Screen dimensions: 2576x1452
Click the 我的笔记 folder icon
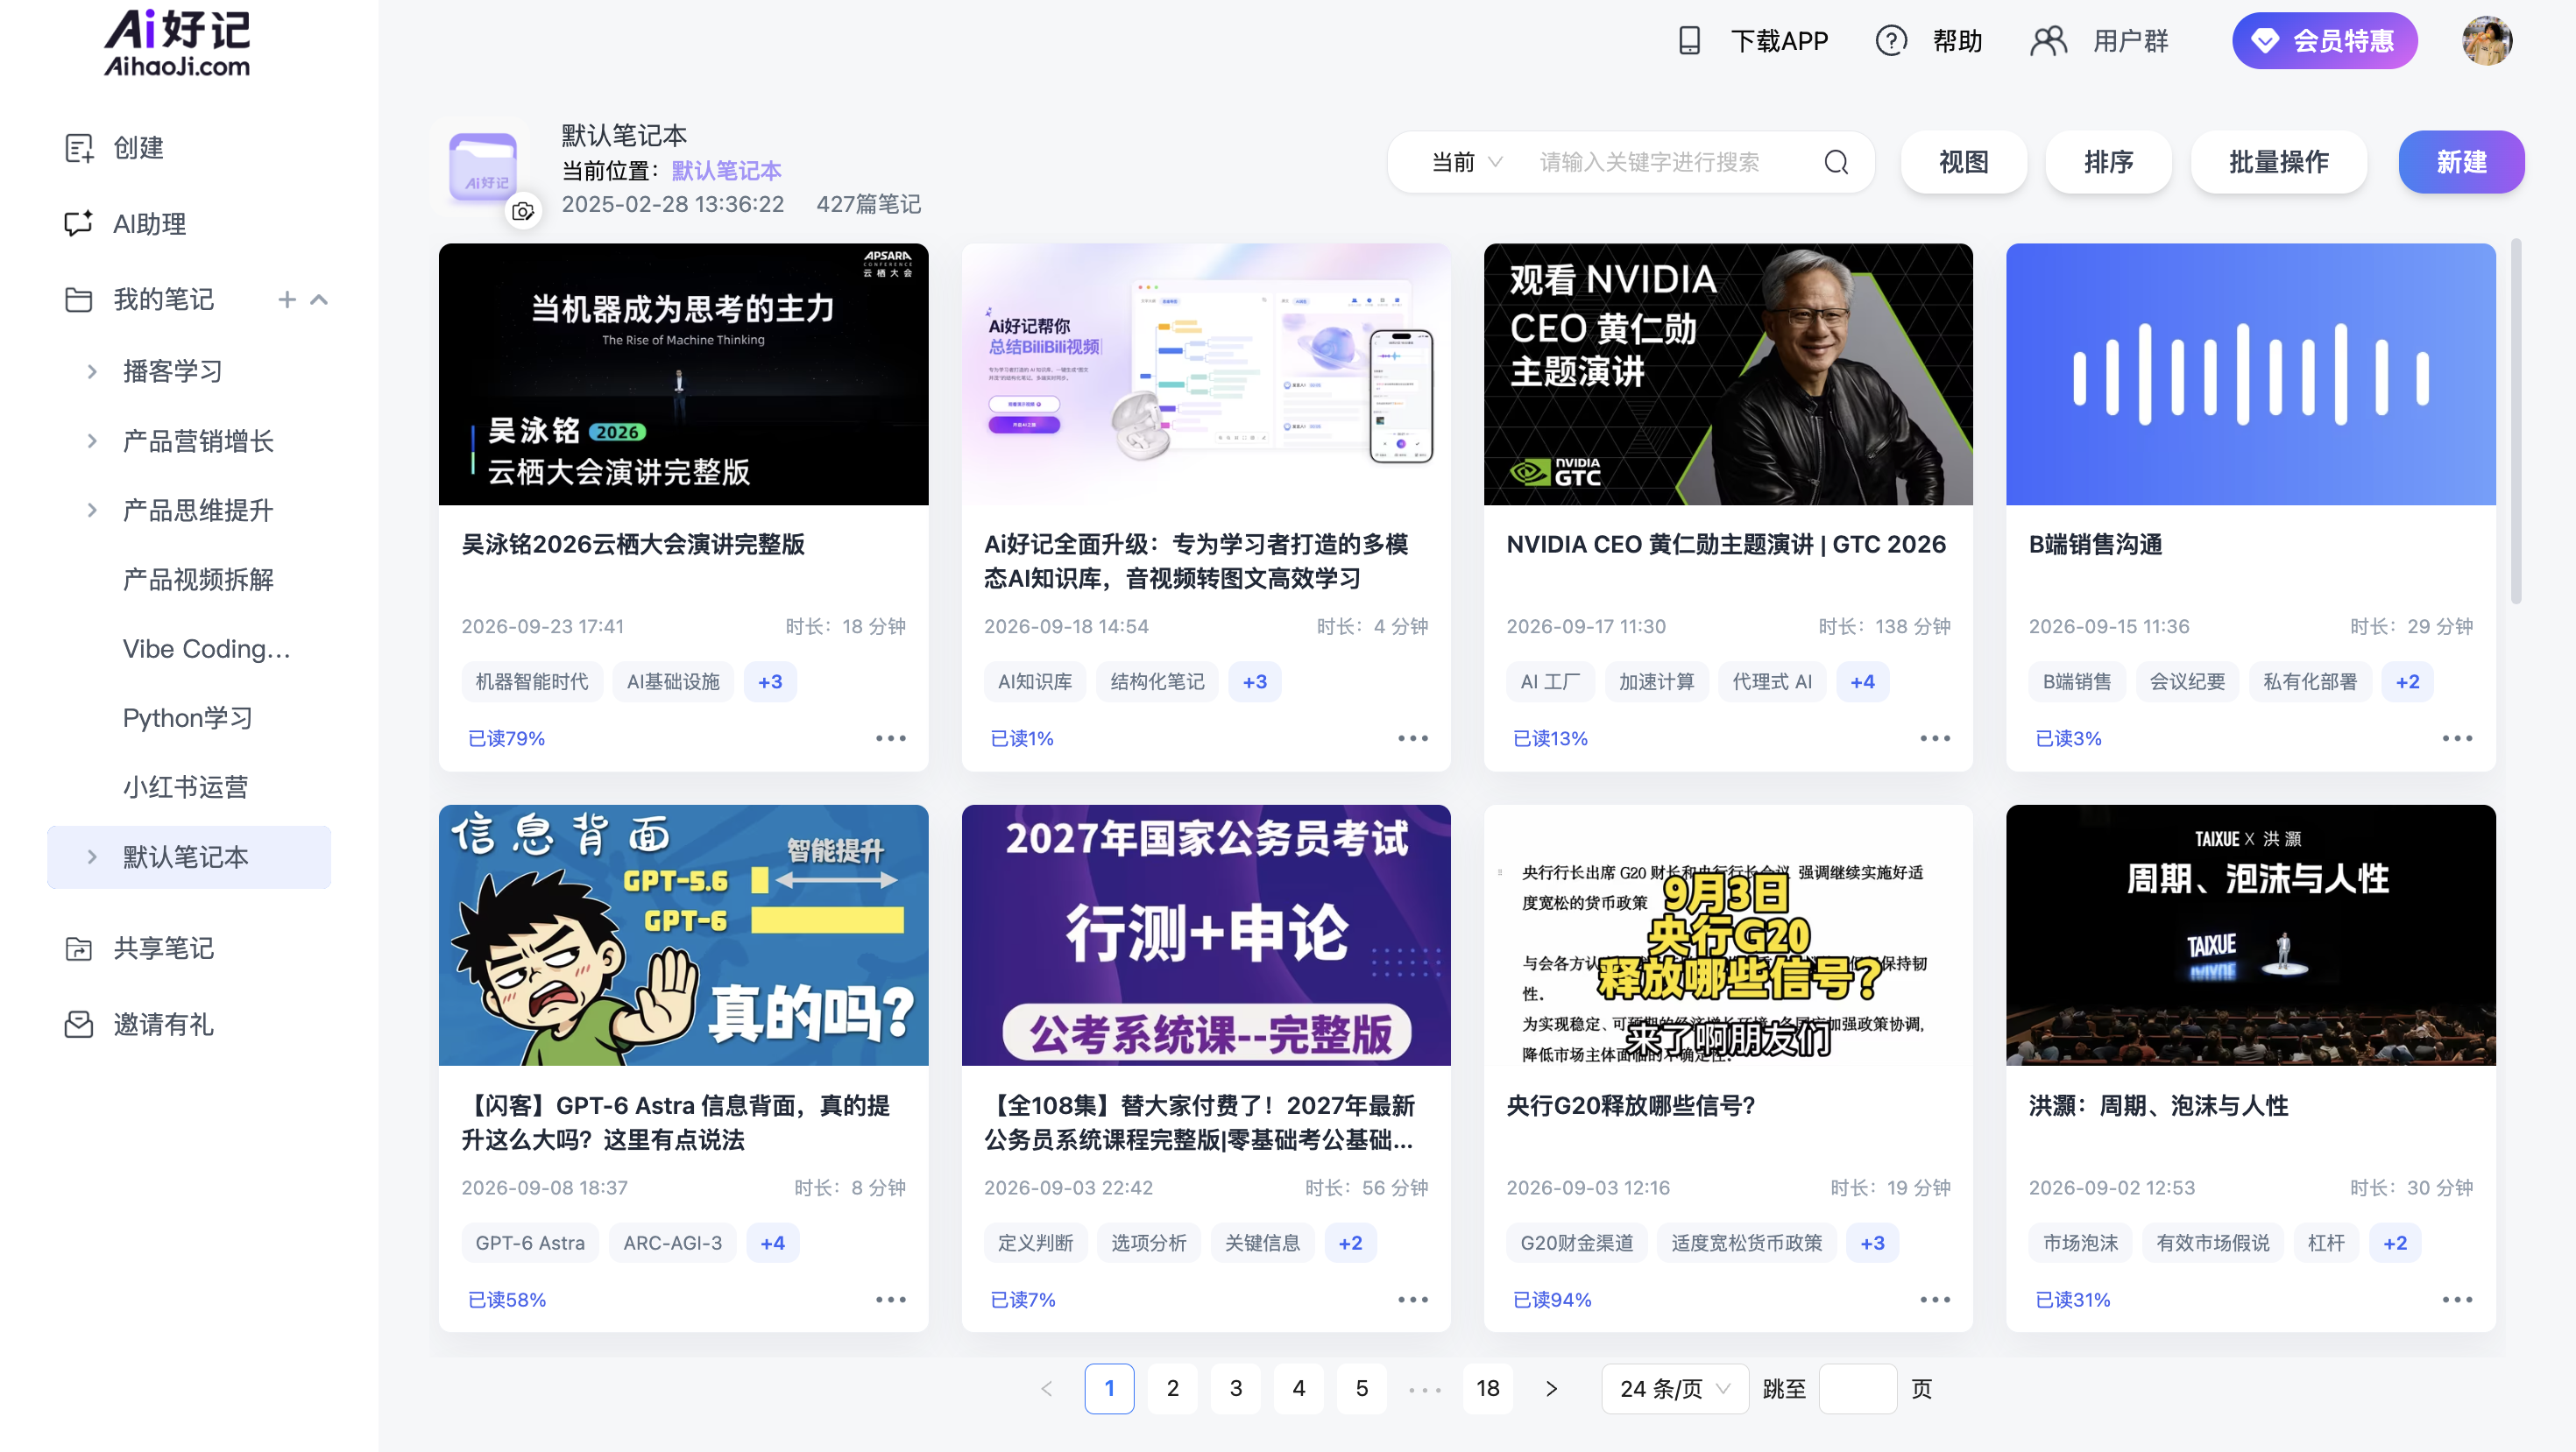tap(79, 299)
